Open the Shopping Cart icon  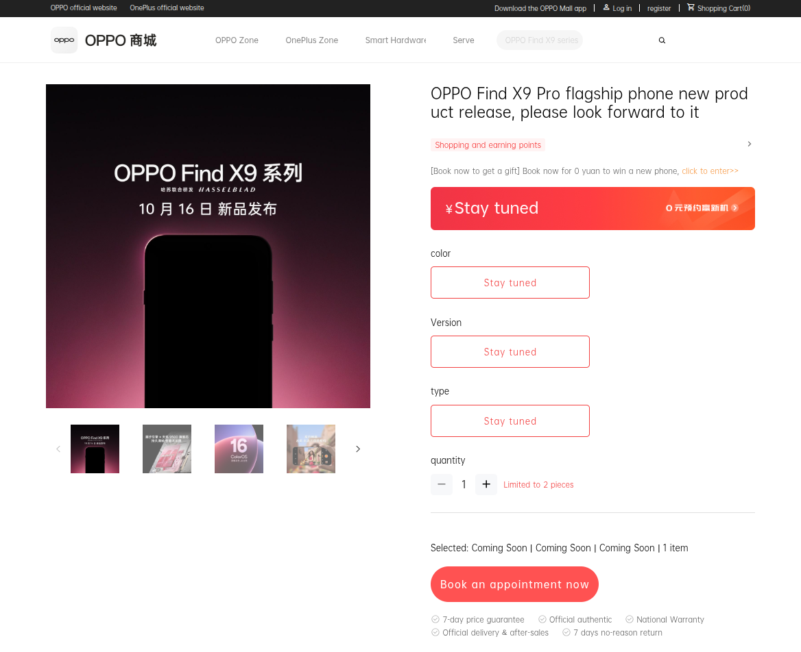691,7
